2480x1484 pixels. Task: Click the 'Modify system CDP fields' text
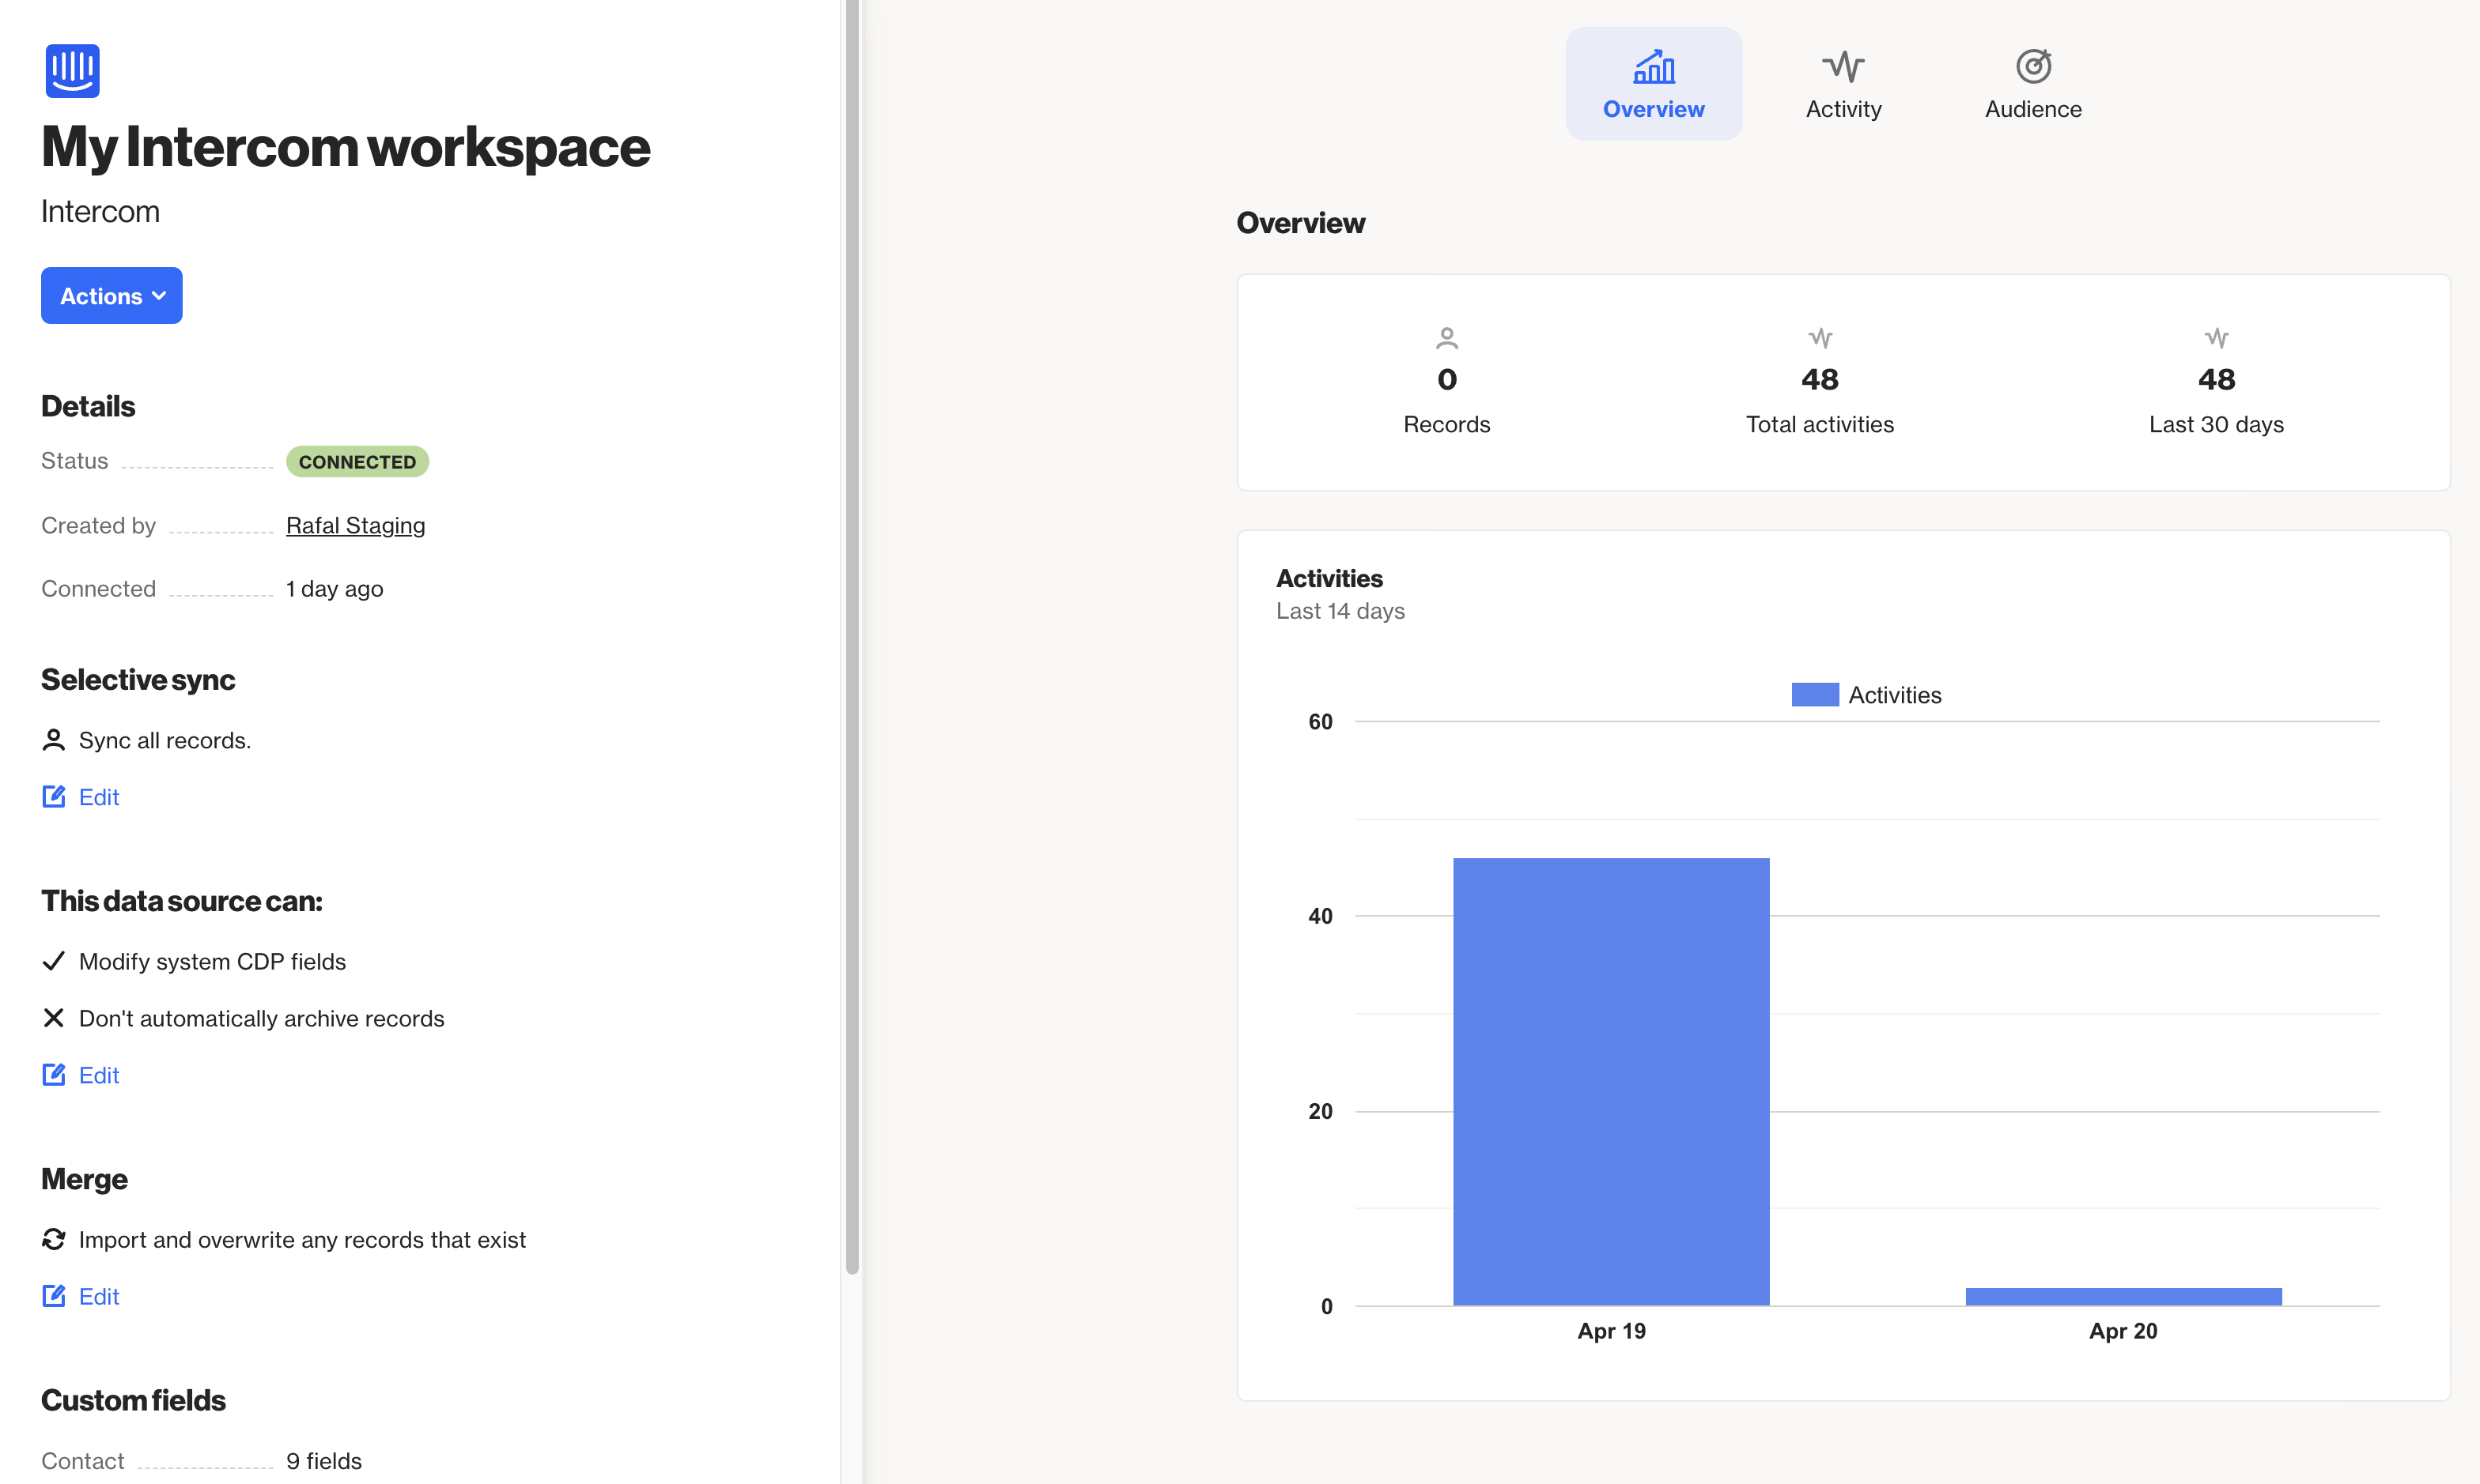pos(212,961)
